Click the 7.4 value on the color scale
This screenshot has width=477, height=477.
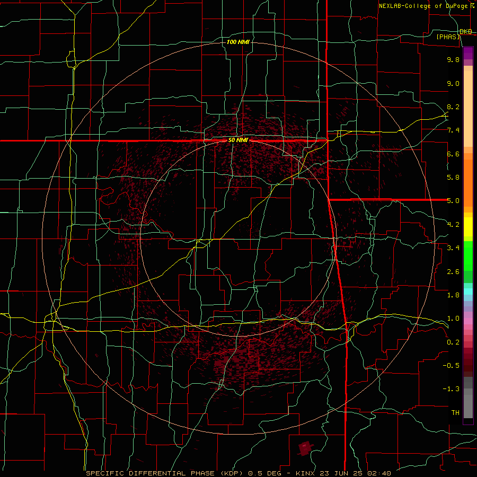tap(453, 130)
